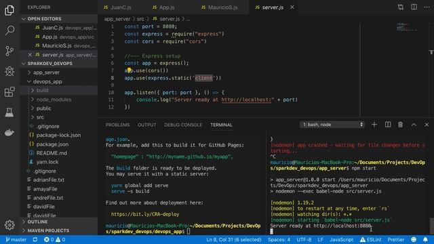This screenshot has height=244, width=434.
Task: Open the Debug view in activity bar
Action: pos(9,71)
